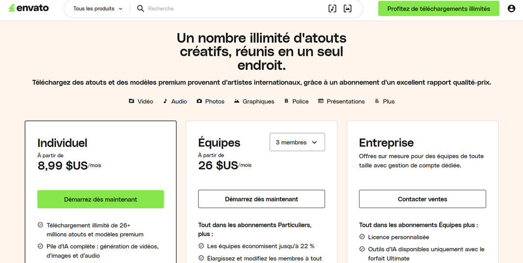
Task: Click the Contacter ventes button
Action: (422, 199)
